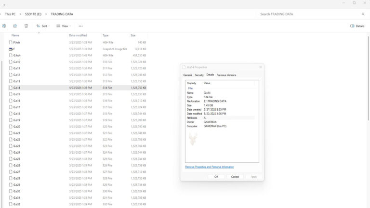Click Remove Properties and Personal Information link

point(209,167)
